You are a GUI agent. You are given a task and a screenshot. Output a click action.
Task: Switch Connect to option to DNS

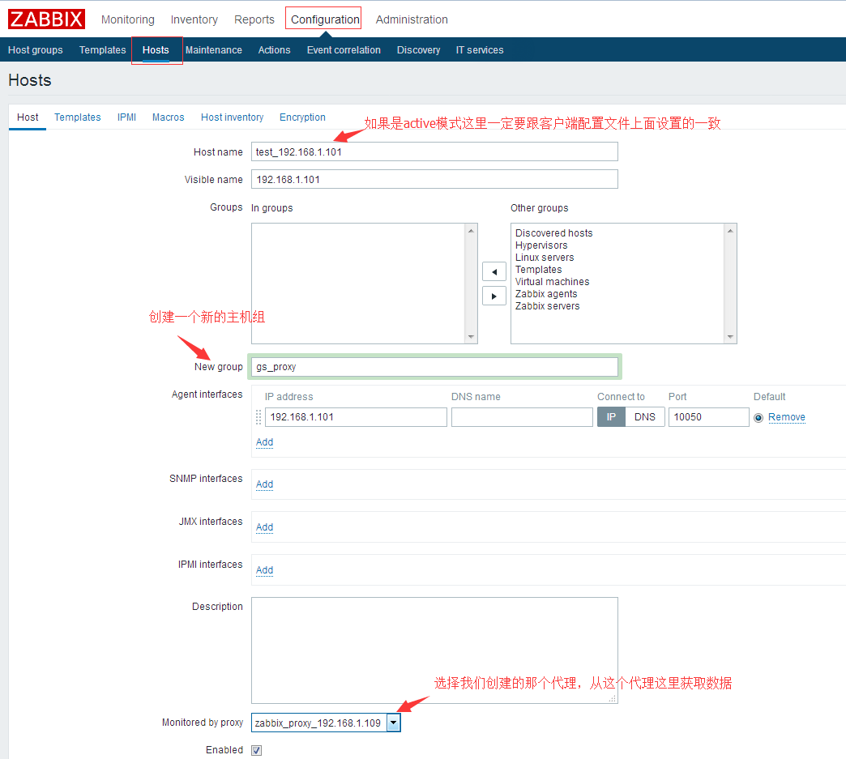coord(645,417)
